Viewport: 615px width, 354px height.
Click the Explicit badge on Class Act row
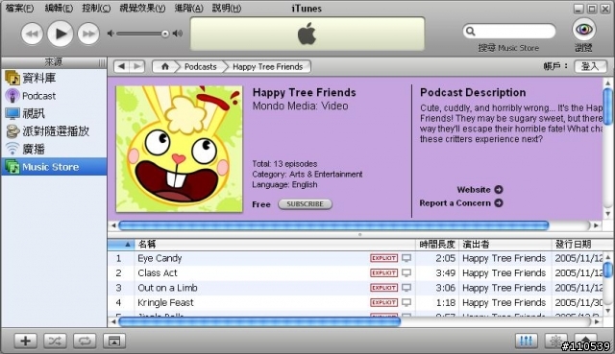384,273
